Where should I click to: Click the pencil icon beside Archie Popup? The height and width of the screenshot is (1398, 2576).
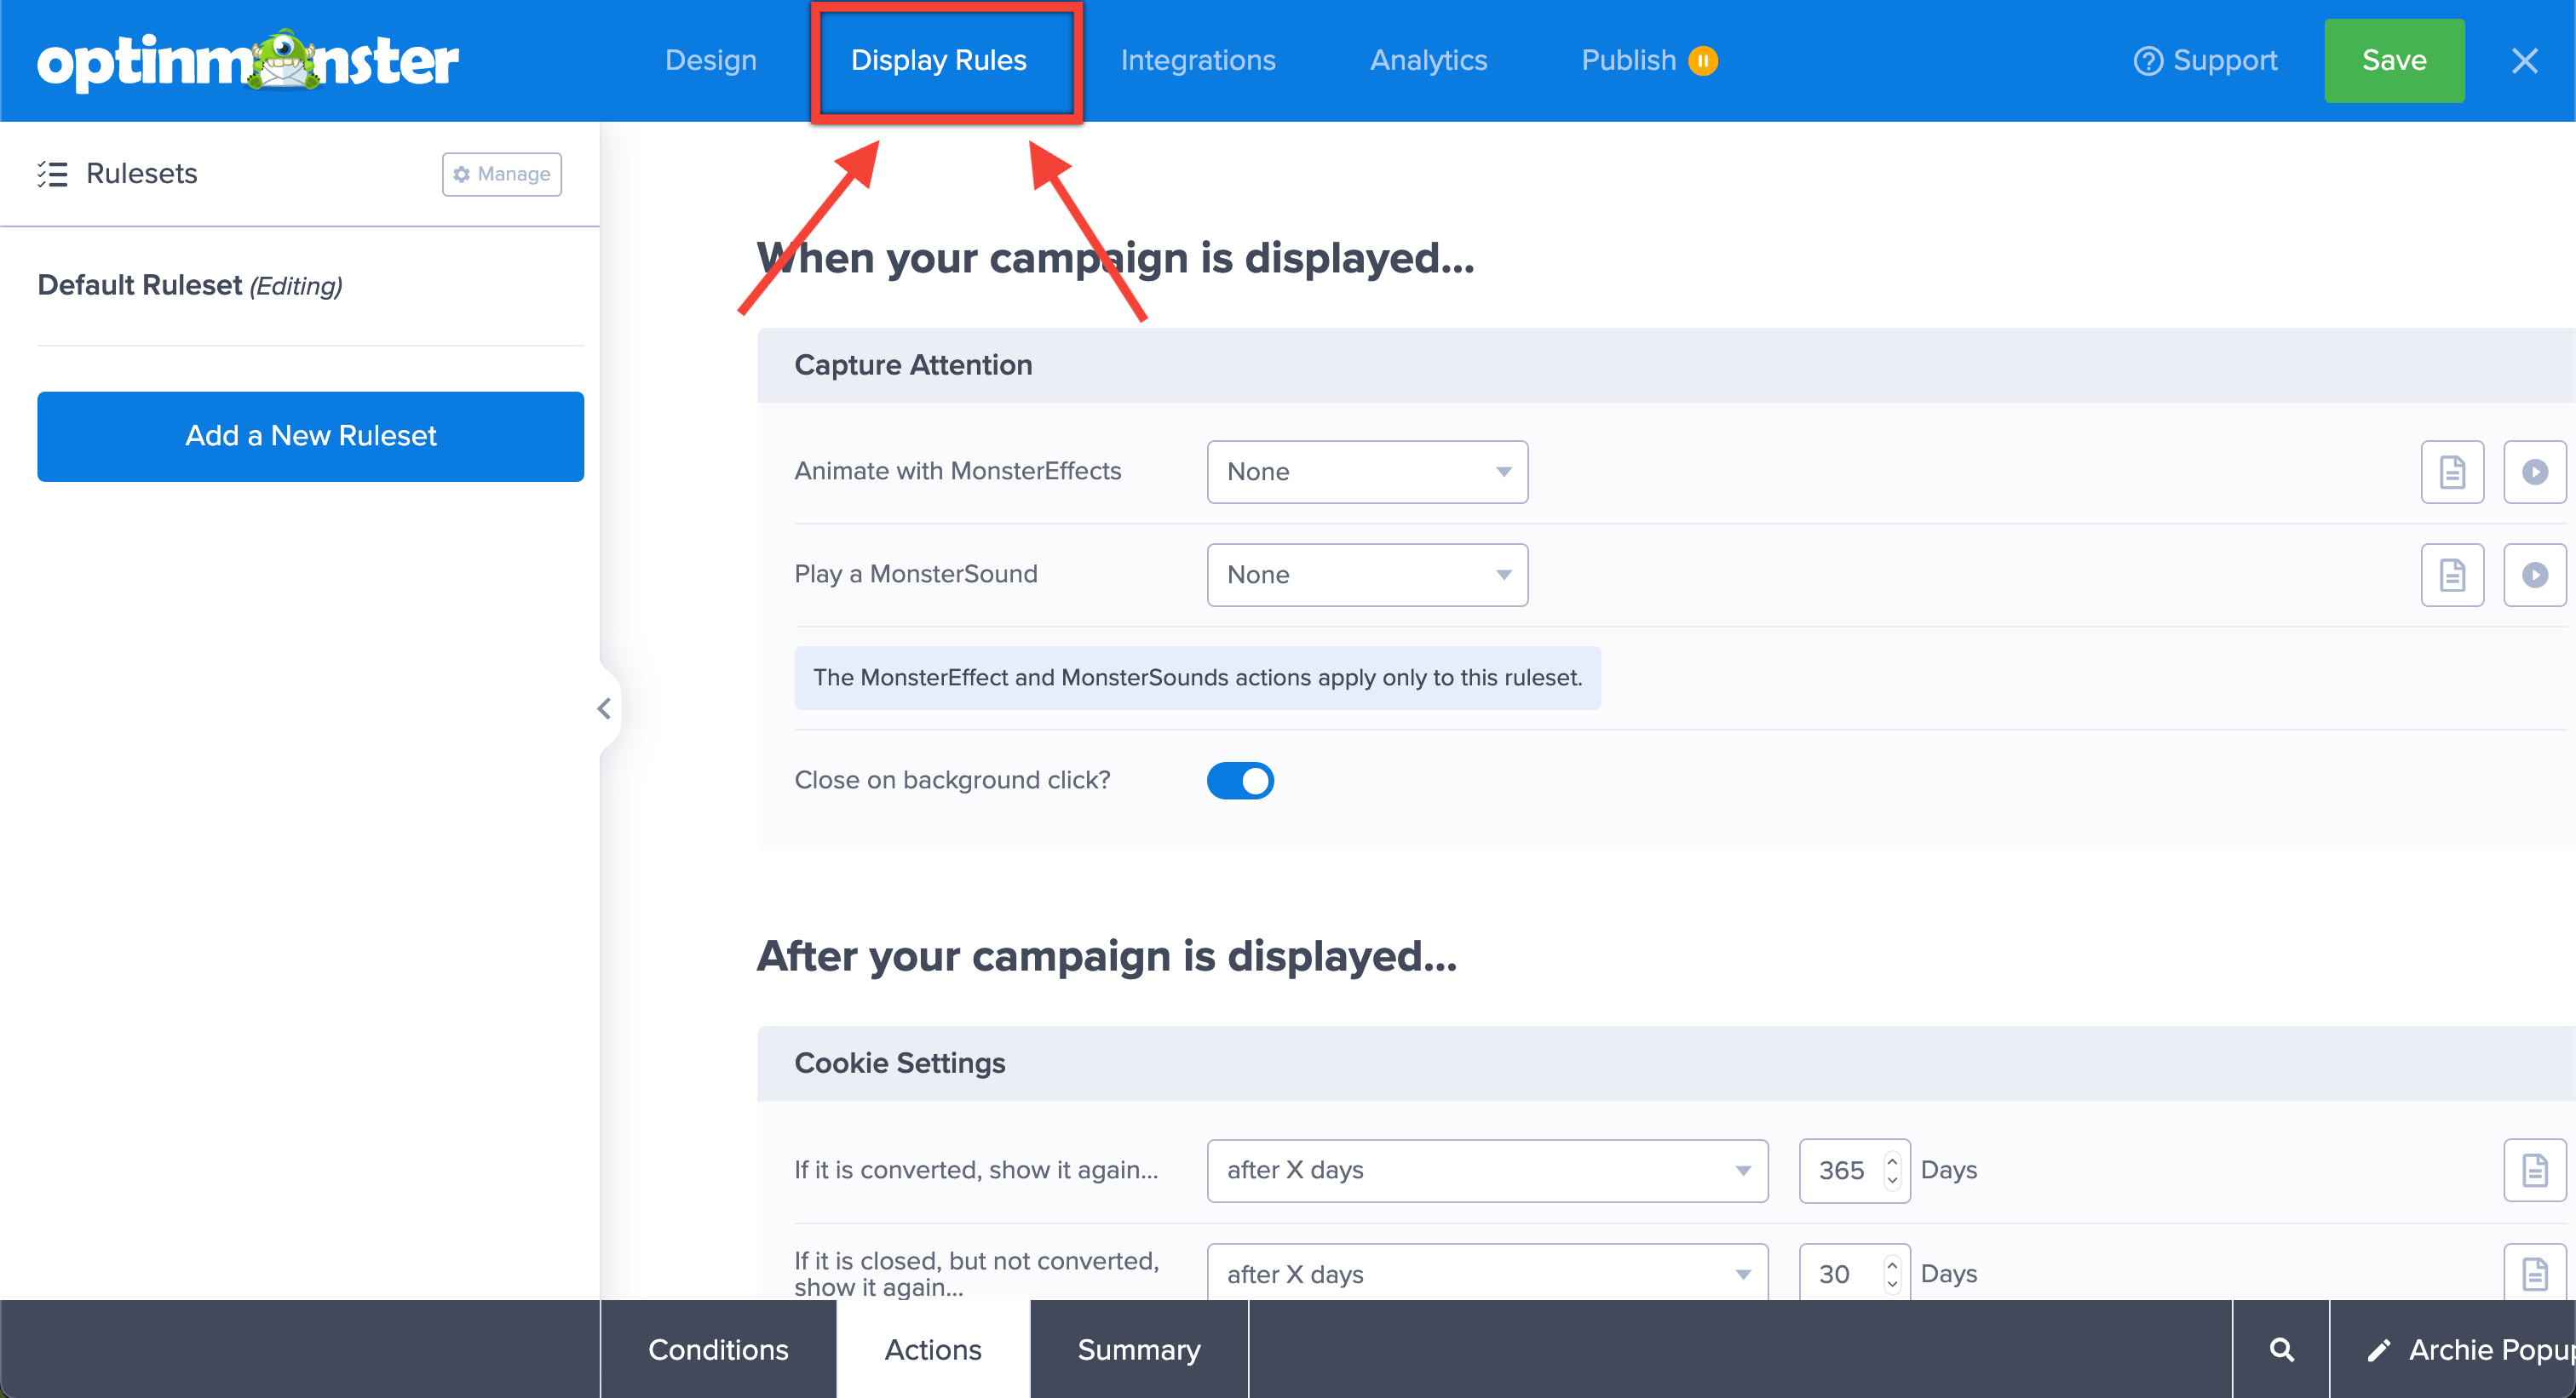tap(2379, 1350)
